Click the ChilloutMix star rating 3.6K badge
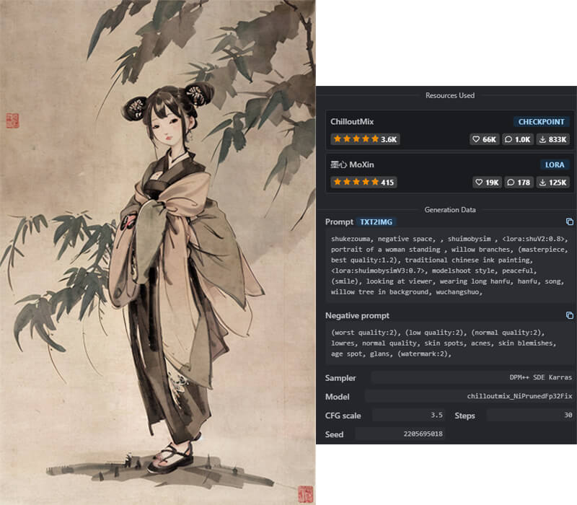The width and height of the screenshot is (577, 505). 365,139
